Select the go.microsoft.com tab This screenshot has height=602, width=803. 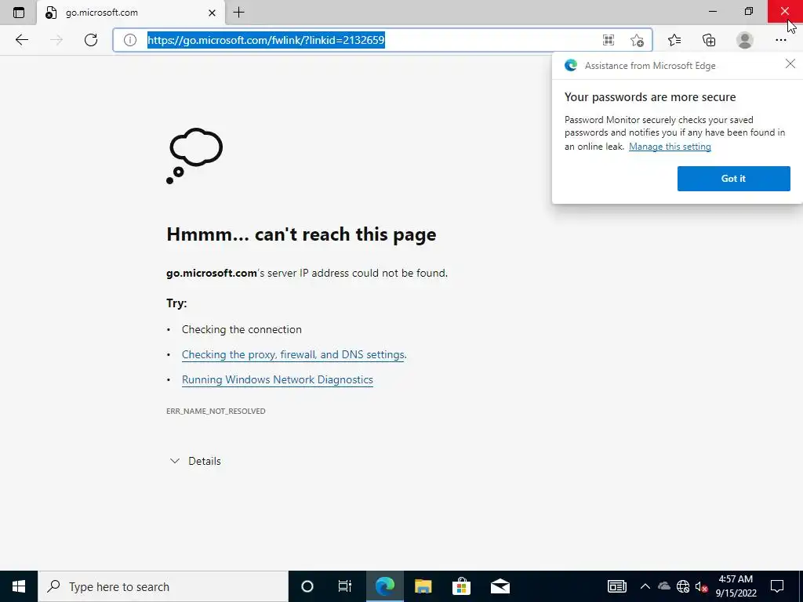pyautogui.click(x=131, y=13)
